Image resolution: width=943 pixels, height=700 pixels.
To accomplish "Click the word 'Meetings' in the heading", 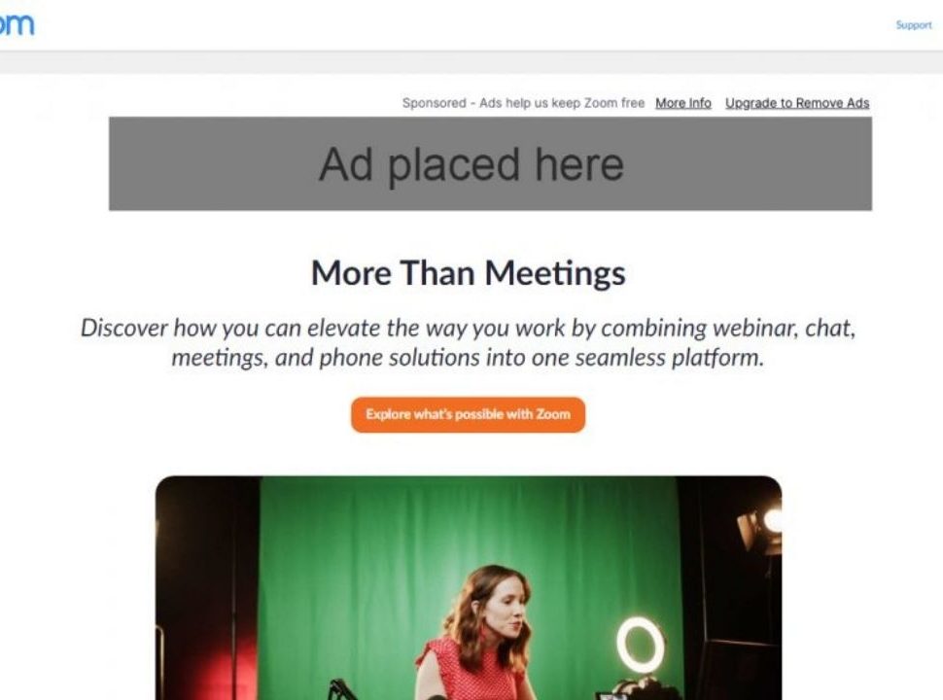I will 555,273.
